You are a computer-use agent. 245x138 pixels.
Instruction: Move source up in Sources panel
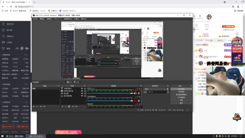(x=73, y=106)
